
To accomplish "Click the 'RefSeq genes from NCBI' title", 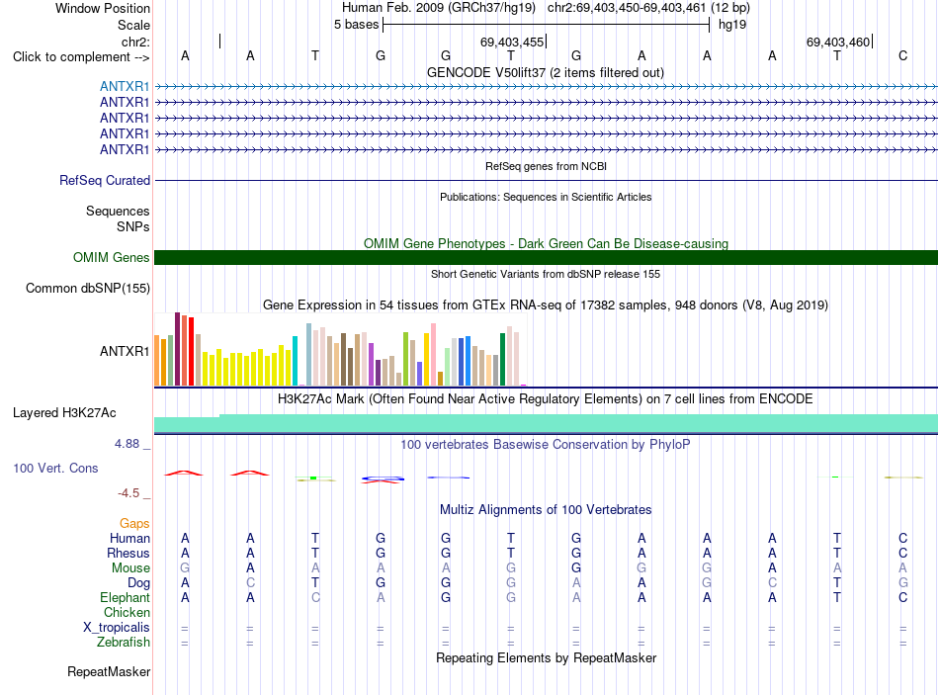I will (546, 166).
